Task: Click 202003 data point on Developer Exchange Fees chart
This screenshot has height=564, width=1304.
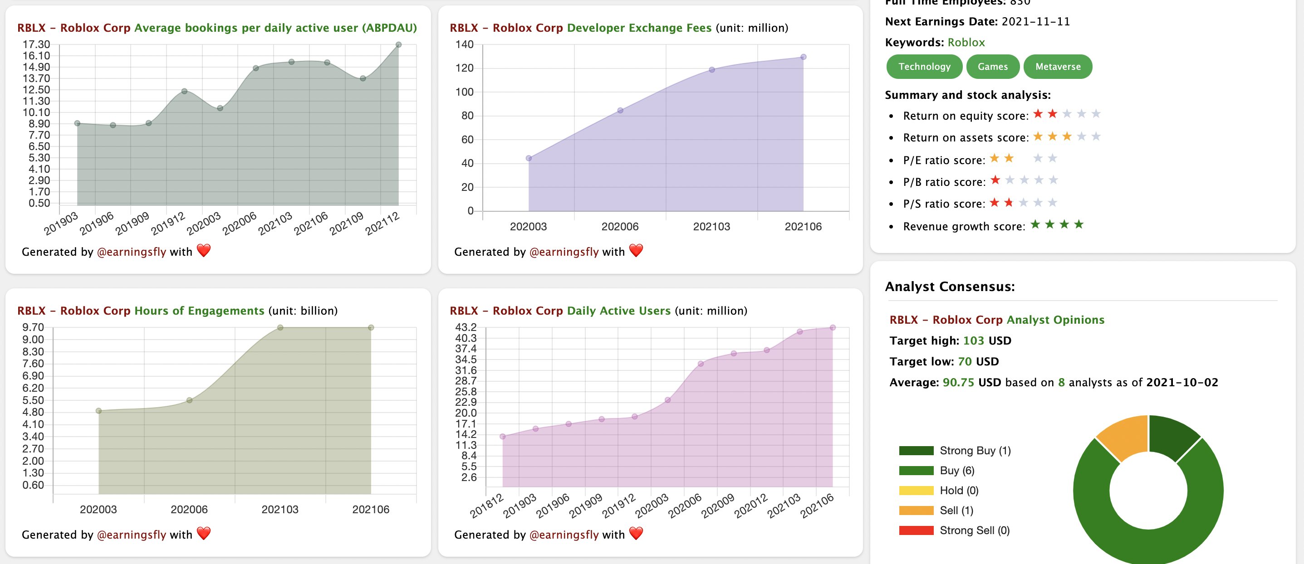Action: (529, 158)
